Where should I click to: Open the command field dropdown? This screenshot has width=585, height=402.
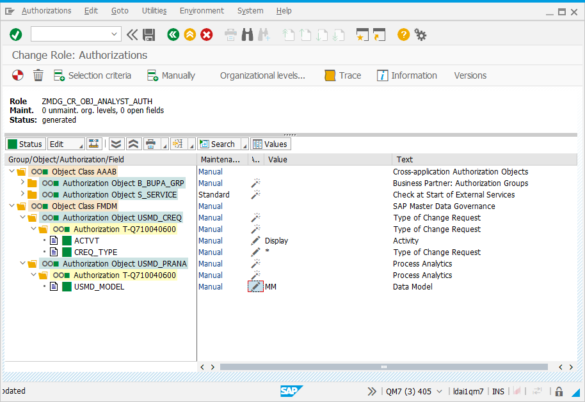pos(114,35)
